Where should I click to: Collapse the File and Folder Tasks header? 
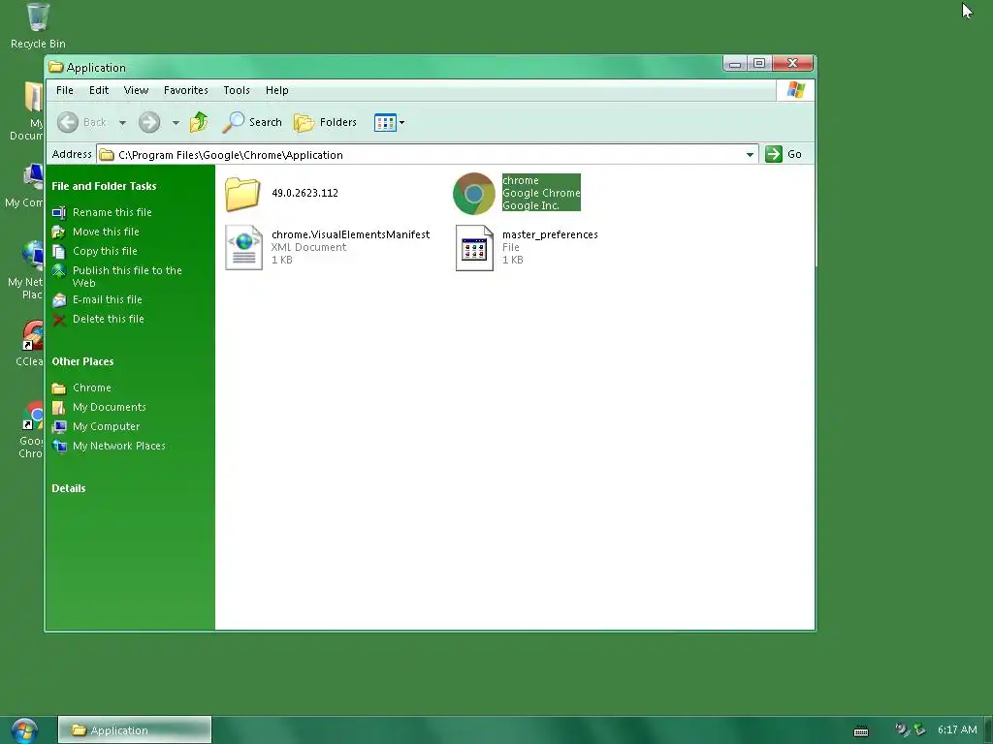coord(104,186)
